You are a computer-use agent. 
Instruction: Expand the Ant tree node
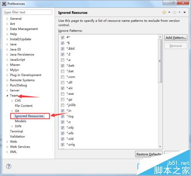point(7,24)
